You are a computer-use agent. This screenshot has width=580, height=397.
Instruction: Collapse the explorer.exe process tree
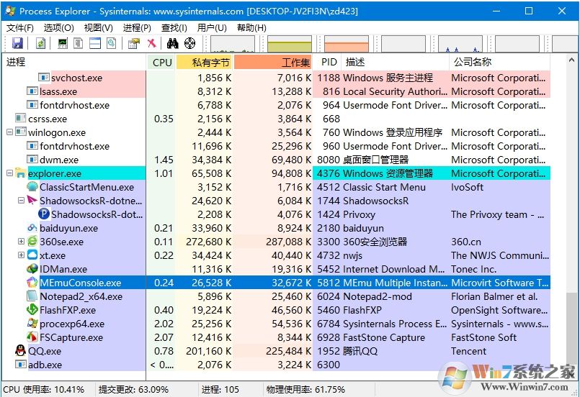pos(9,173)
